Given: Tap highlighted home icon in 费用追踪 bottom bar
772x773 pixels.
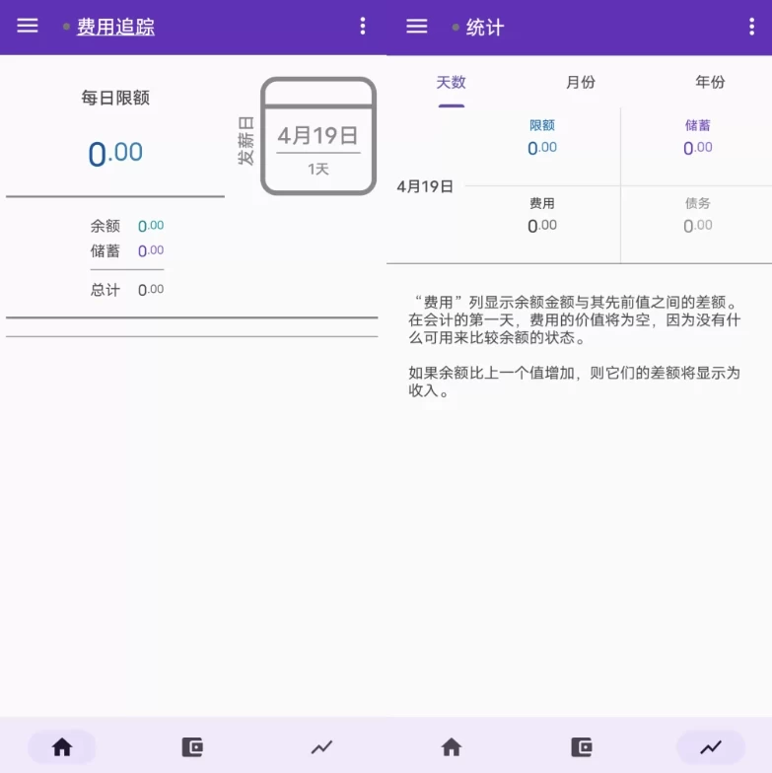Looking at the screenshot, I should [62, 747].
